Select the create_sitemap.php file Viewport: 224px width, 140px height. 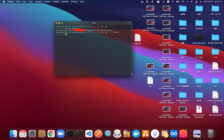[215, 97]
